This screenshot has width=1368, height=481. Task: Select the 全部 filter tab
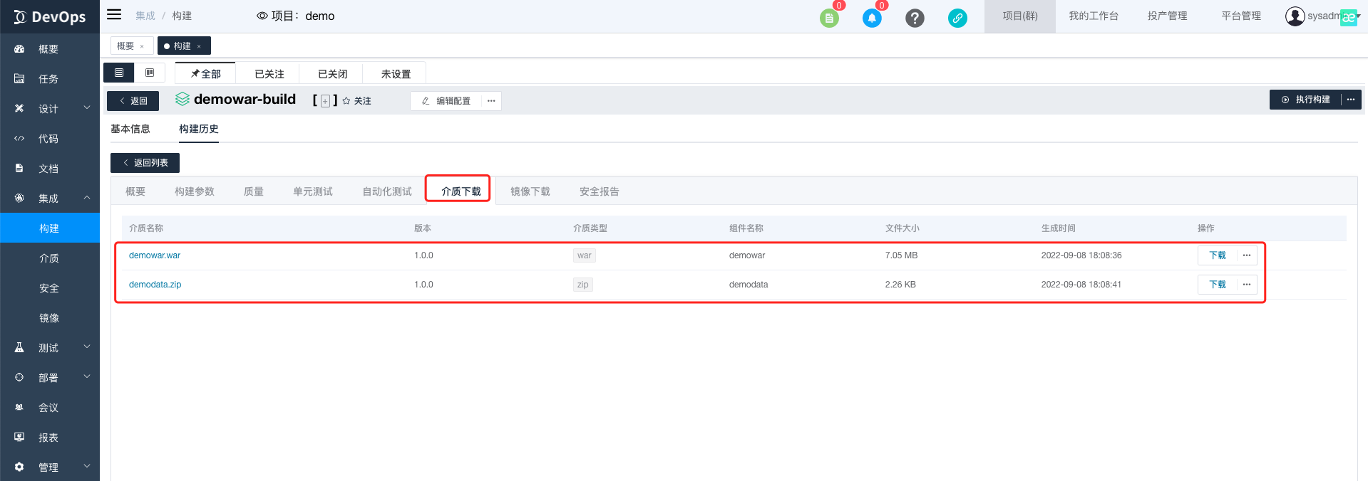(205, 73)
